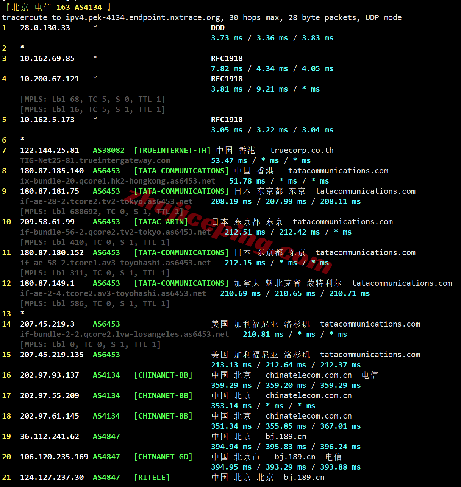Select IP address 10.162.69.85
Viewport: 461px width, 487px height.
coord(47,58)
